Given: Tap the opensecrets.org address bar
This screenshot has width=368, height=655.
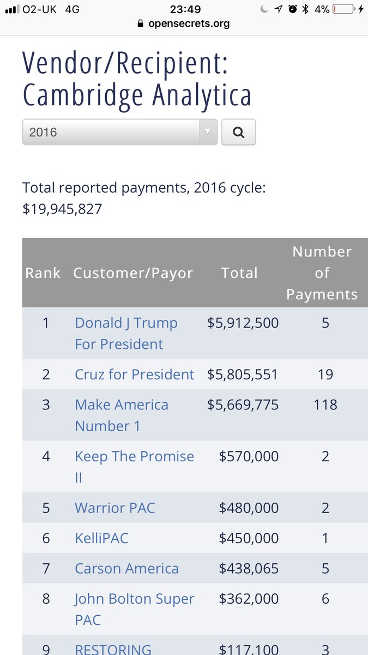Looking at the screenshot, I should 184,24.
